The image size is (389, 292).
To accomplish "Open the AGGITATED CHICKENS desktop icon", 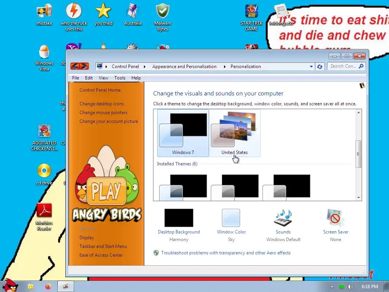I will tap(44, 138).
